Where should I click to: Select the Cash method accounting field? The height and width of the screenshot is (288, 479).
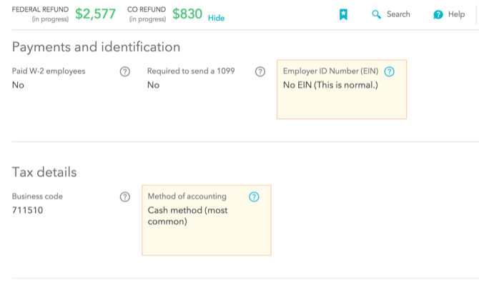[x=187, y=216]
